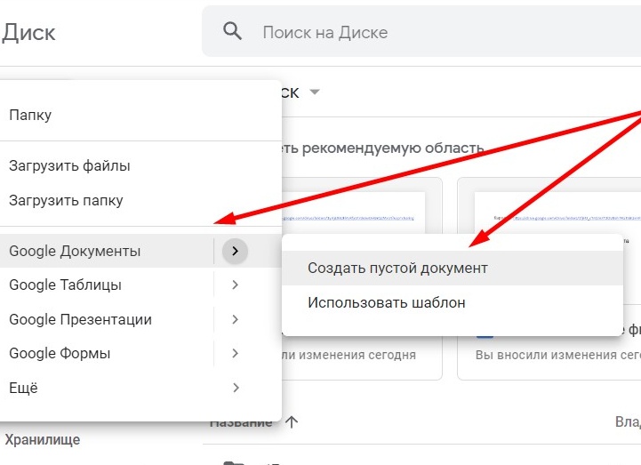Choose "Загрузить файлы" from menu

point(140,165)
